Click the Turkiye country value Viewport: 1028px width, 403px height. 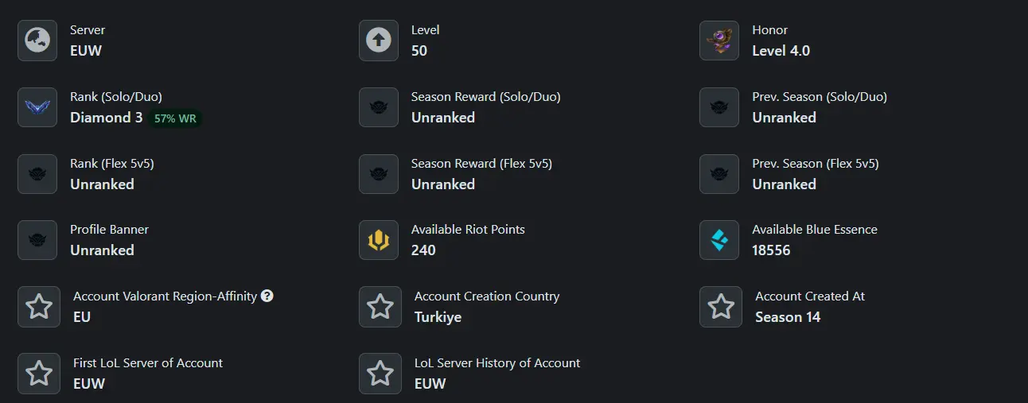[x=438, y=317]
